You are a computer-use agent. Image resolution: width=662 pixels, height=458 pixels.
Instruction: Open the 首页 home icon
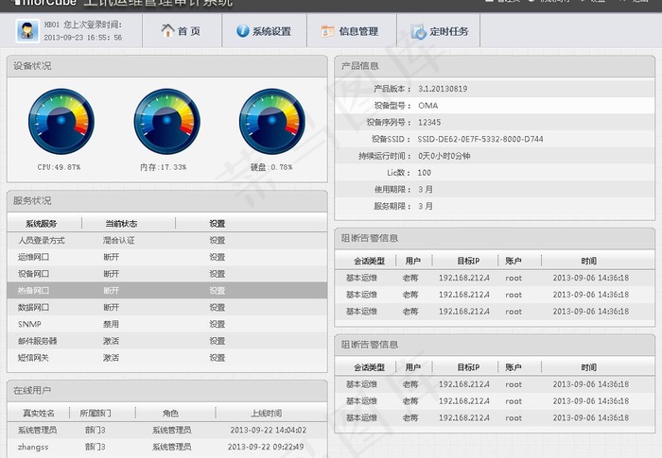167,30
